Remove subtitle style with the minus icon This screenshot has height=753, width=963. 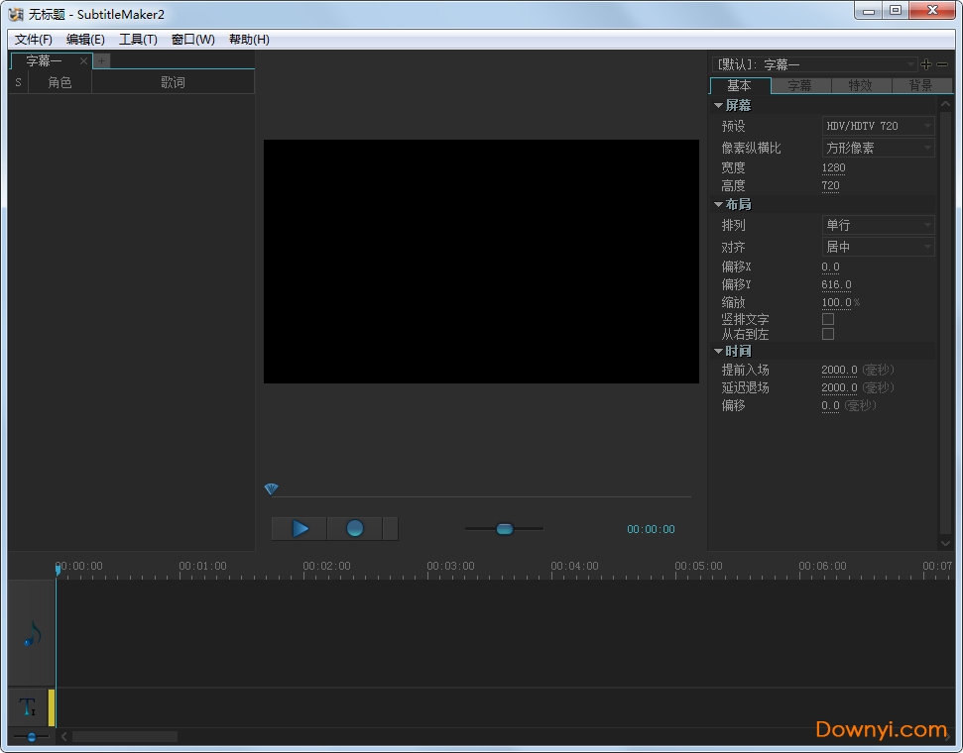point(942,64)
